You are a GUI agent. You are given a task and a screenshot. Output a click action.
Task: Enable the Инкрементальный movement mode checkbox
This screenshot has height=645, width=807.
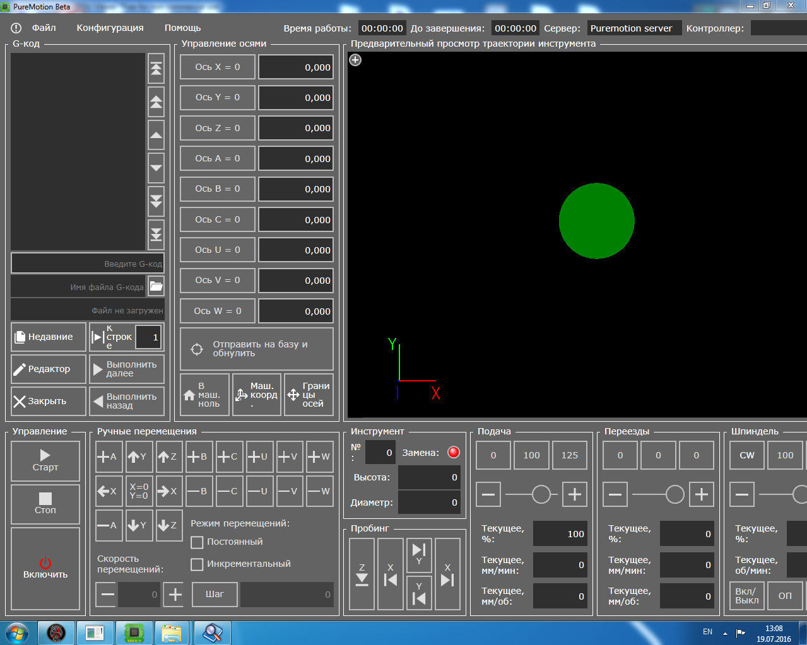pos(197,564)
